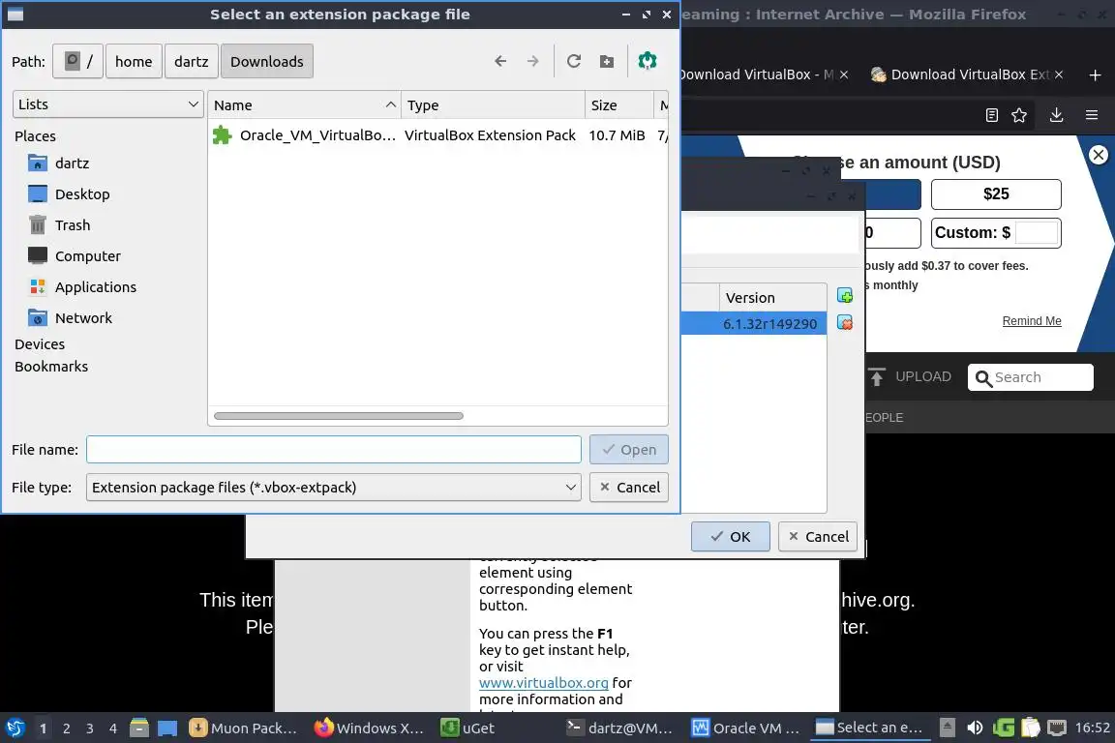1115x743 pixels.
Task: Switch to the Download VirtualBox Ext Firefox tab
Action: [961, 74]
